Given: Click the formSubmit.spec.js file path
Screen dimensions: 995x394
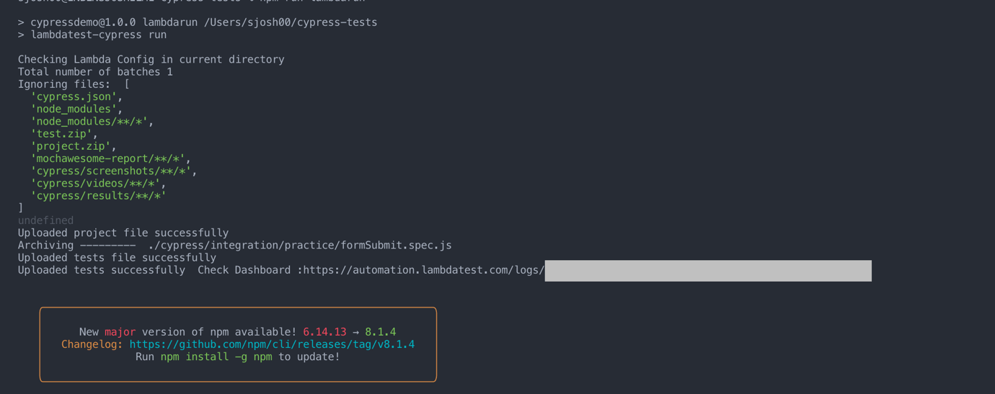Looking at the screenshot, I should click(x=299, y=245).
